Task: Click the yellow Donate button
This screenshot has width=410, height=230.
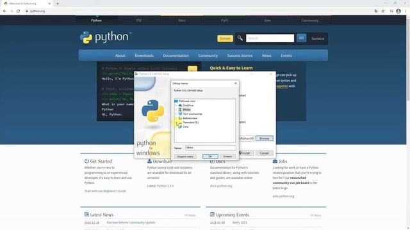Action: (x=225, y=38)
